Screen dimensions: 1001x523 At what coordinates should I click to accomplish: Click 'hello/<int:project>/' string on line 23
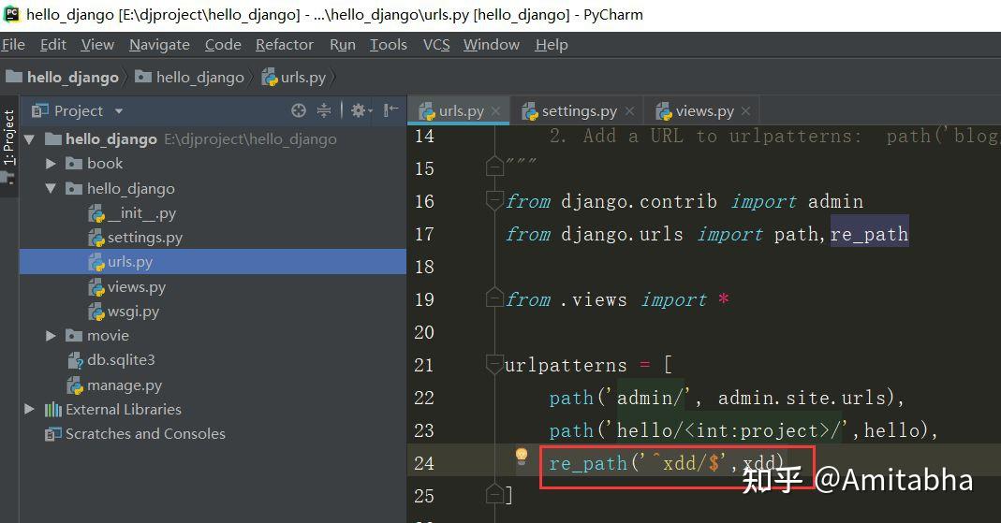[x=729, y=430]
